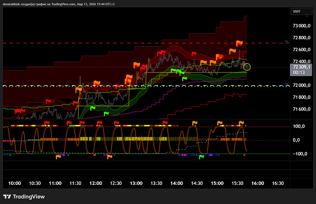This screenshot has height=204, width=316.
Task: Click the orange flag below oscillator near 12:15
Action: pyautogui.click(x=109, y=157)
